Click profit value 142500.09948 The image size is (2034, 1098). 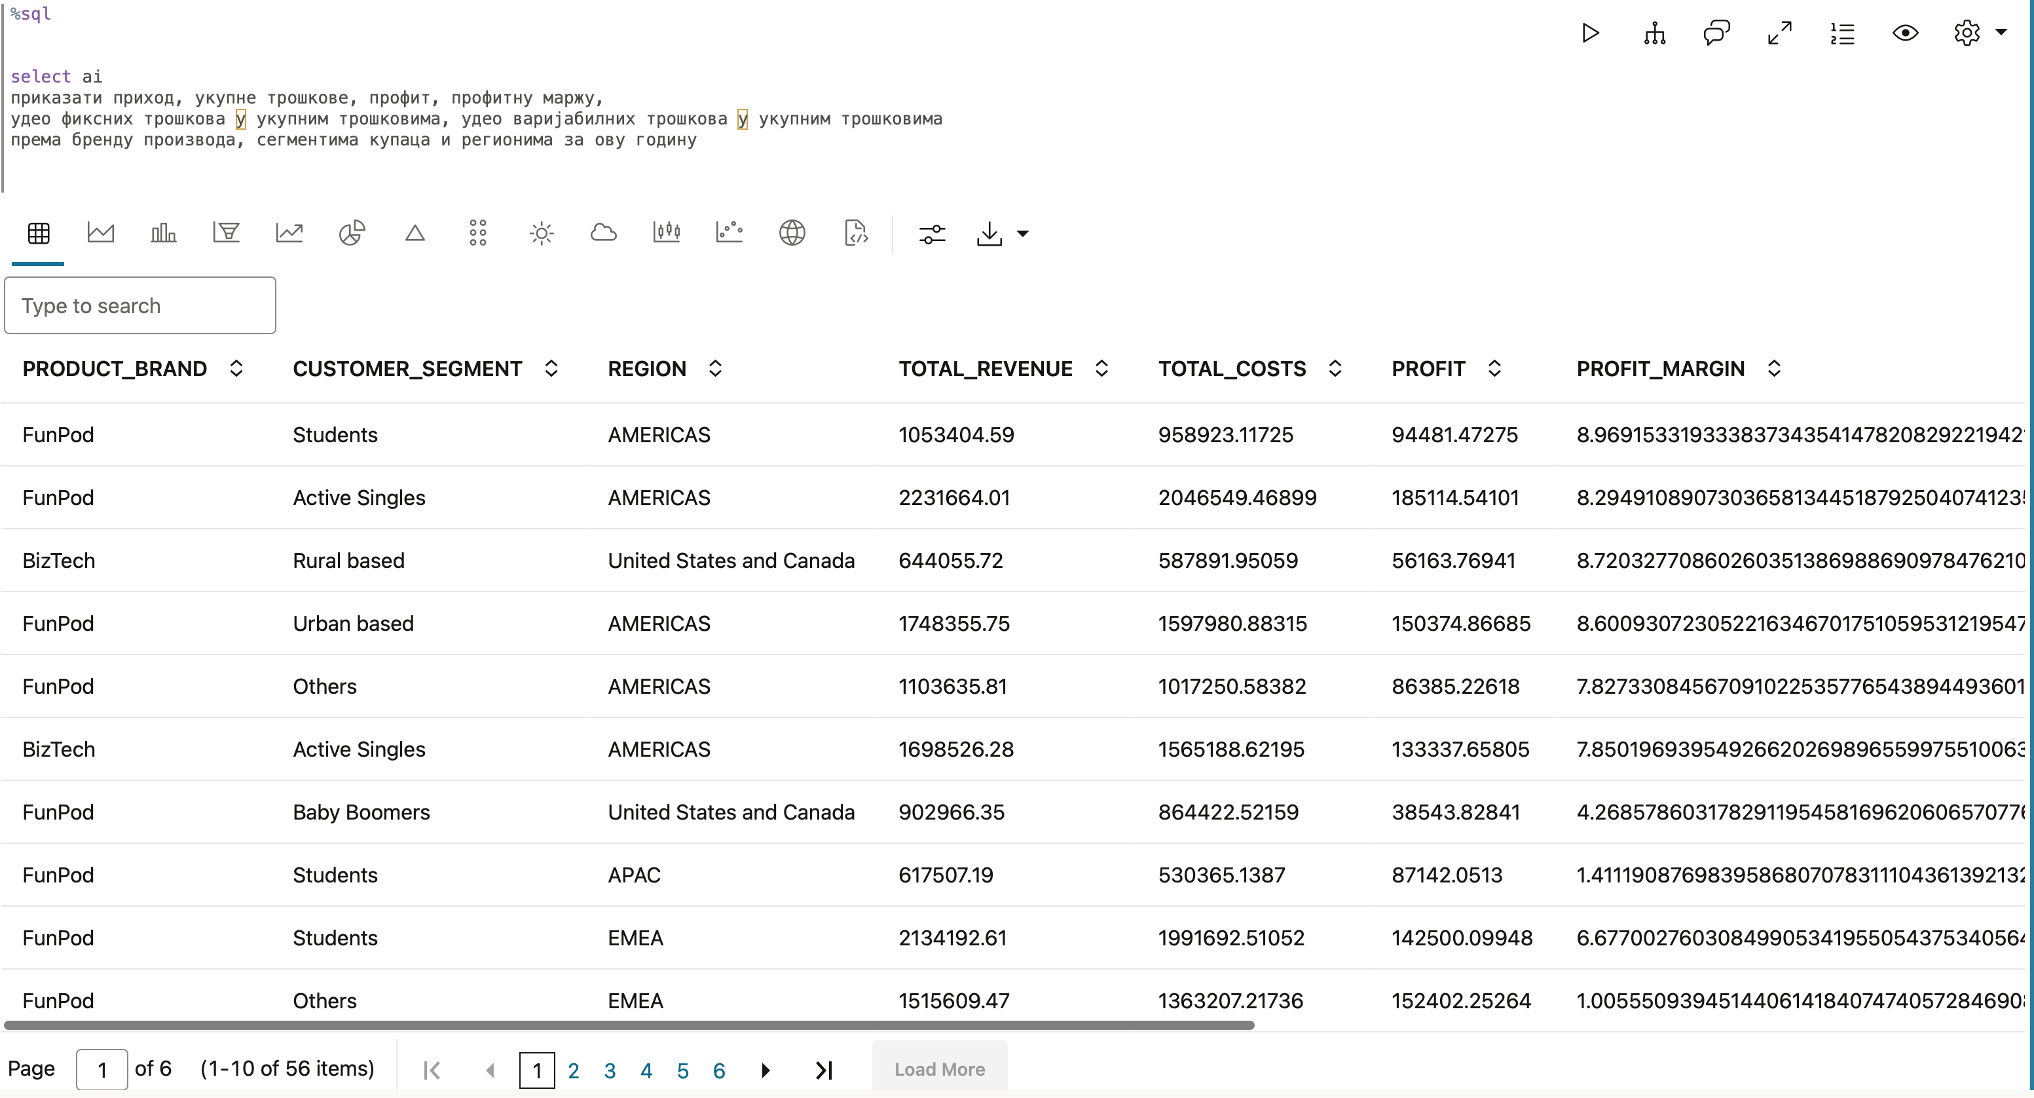(1462, 938)
